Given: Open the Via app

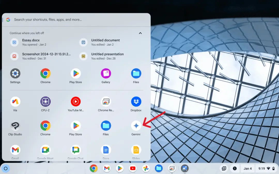Looking at the screenshot, I should [15, 101].
